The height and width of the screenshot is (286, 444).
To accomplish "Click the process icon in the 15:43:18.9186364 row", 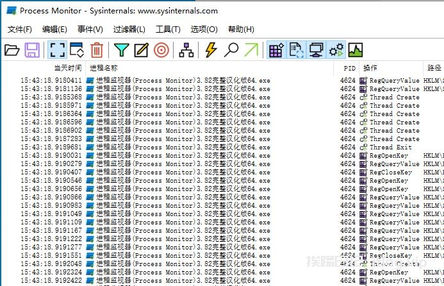I will click(90, 114).
